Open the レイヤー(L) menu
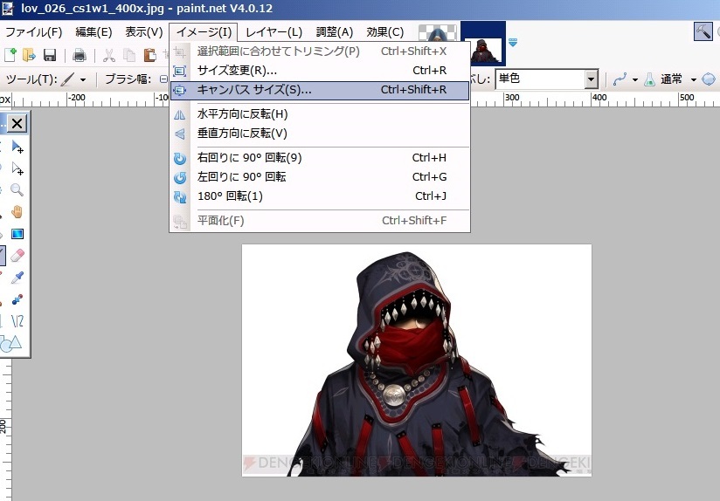 273,32
